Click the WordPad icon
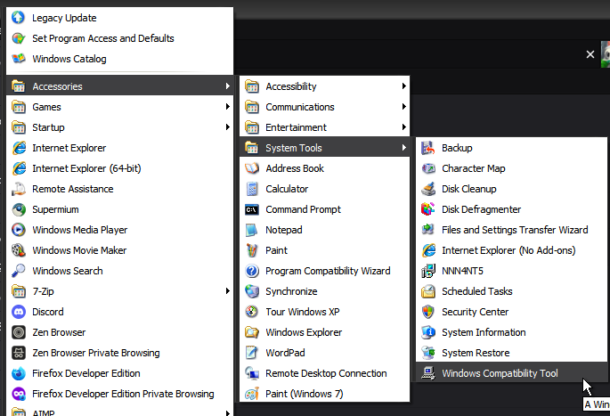Viewport: 610px width, 416px height. coord(252,353)
